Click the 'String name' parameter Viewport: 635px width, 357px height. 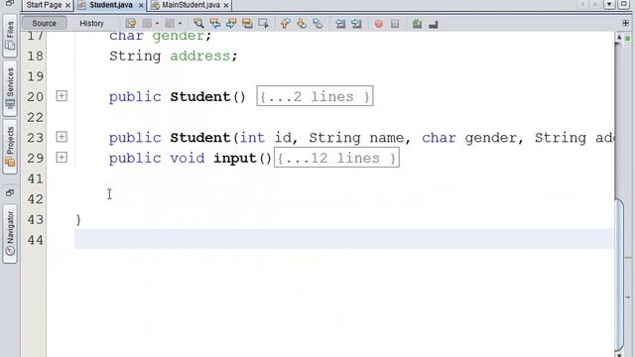tap(356, 138)
